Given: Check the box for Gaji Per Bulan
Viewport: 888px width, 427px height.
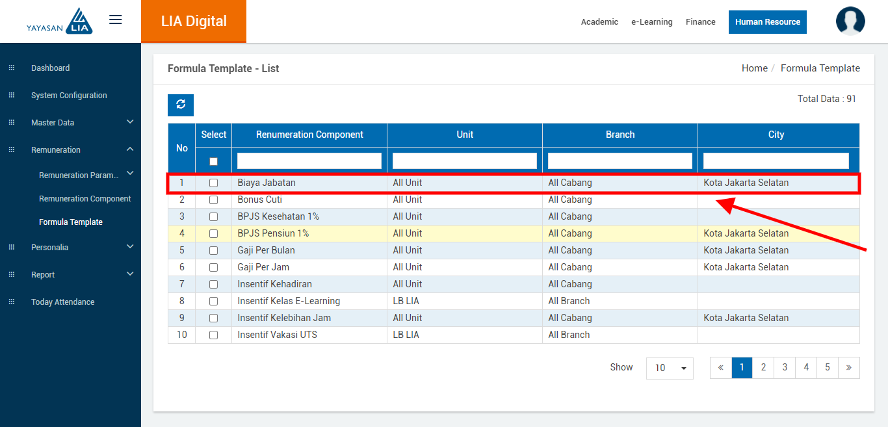Looking at the screenshot, I should click(x=213, y=251).
